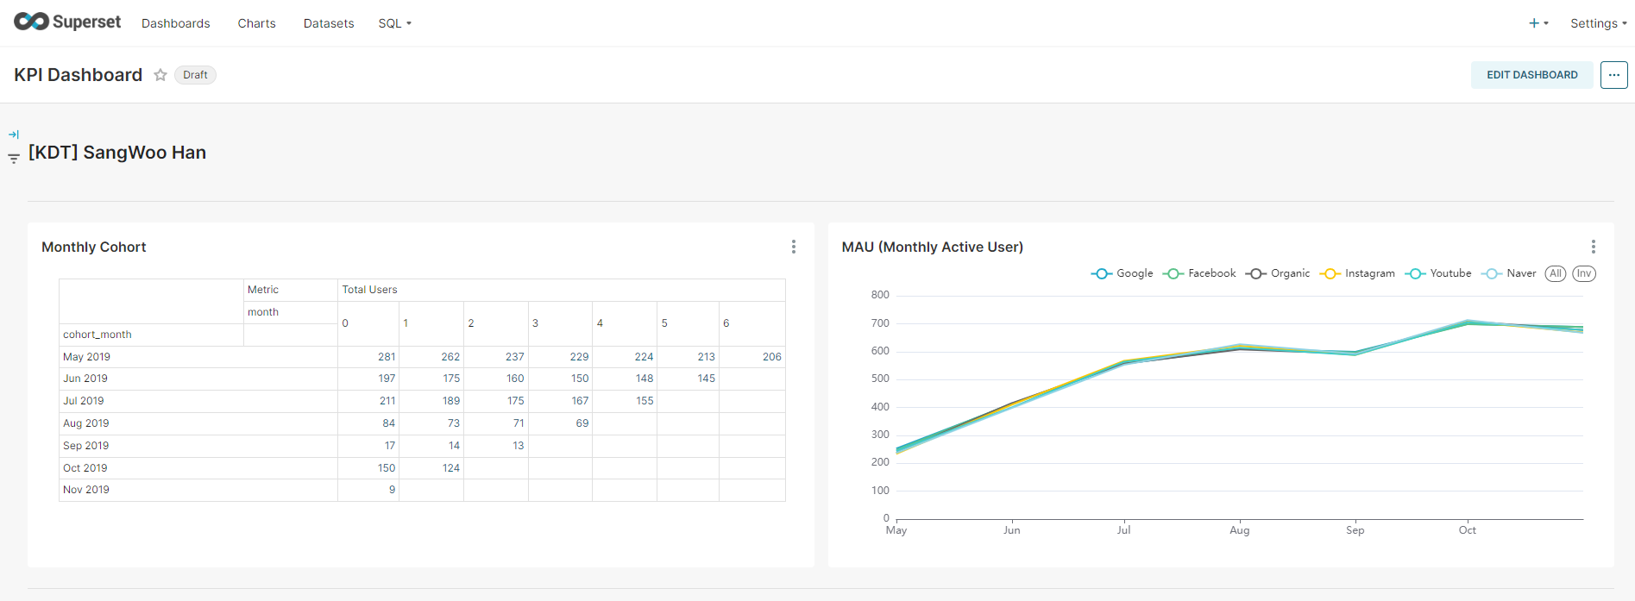The image size is (1635, 601).
Task: Toggle the Organic series in legend
Action: [x=1278, y=273]
